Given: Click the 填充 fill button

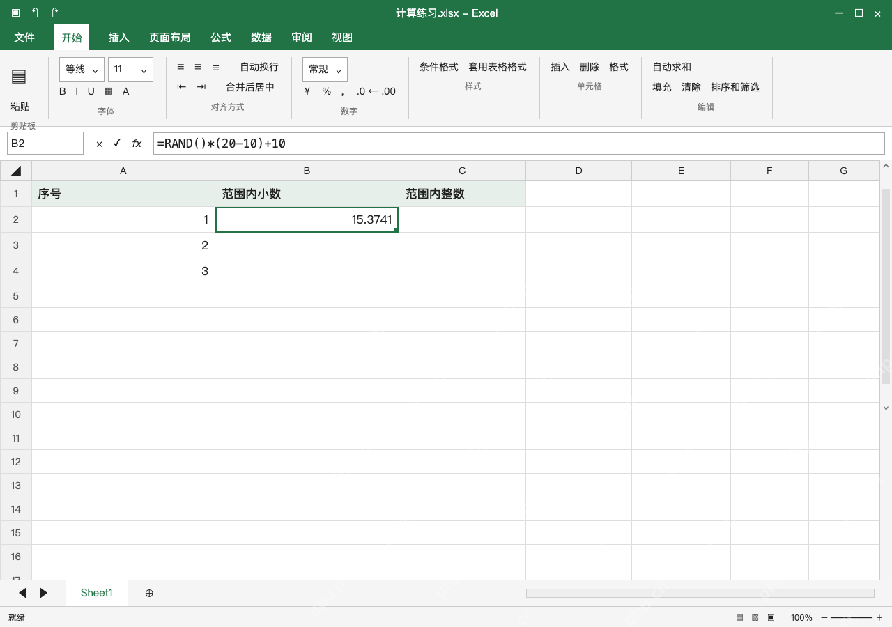Looking at the screenshot, I should pos(662,87).
